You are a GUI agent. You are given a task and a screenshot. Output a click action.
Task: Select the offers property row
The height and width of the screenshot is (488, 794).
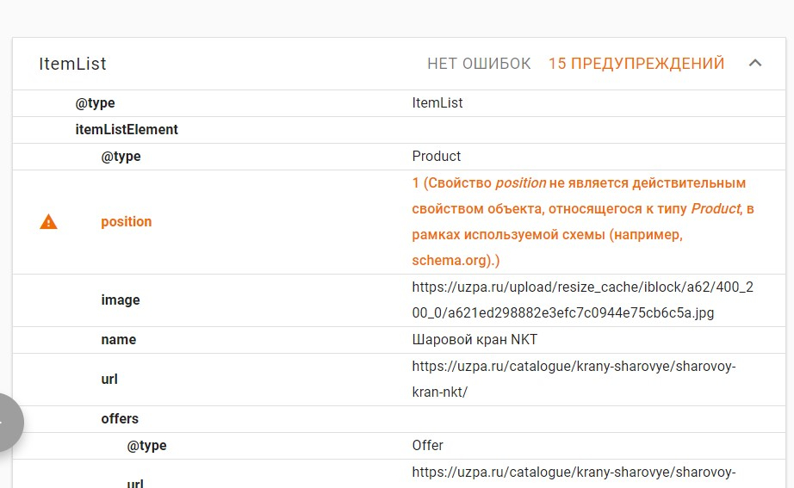pyautogui.click(x=120, y=419)
